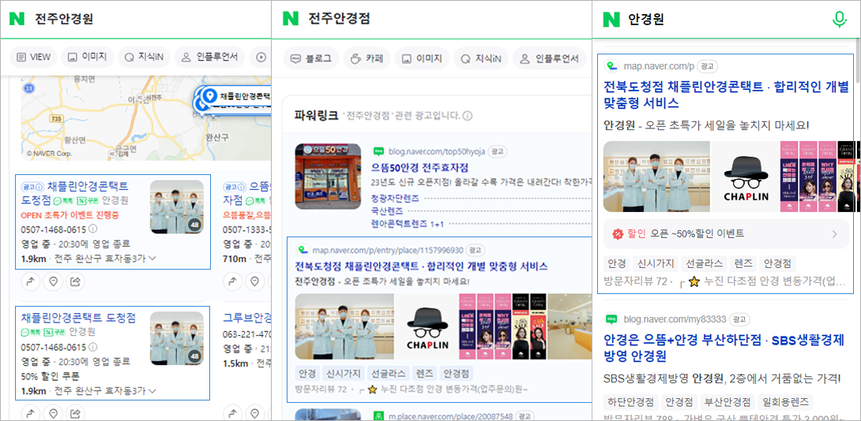The width and height of the screenshot is (861, 421).
Task: Open the 지식iN tab in the 전주안경점 search
Action: tap(481, 58)
